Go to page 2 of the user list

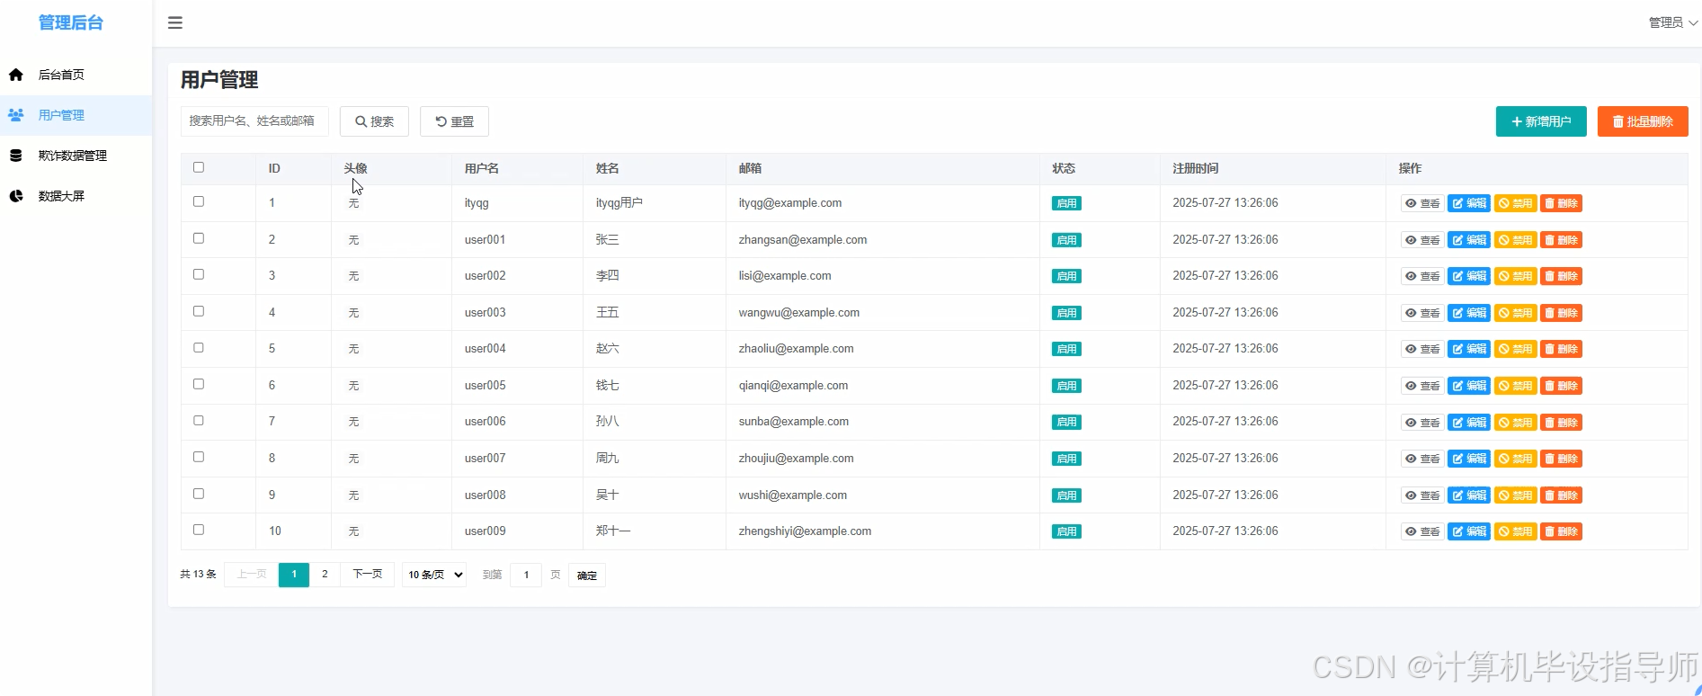[325, 575]
